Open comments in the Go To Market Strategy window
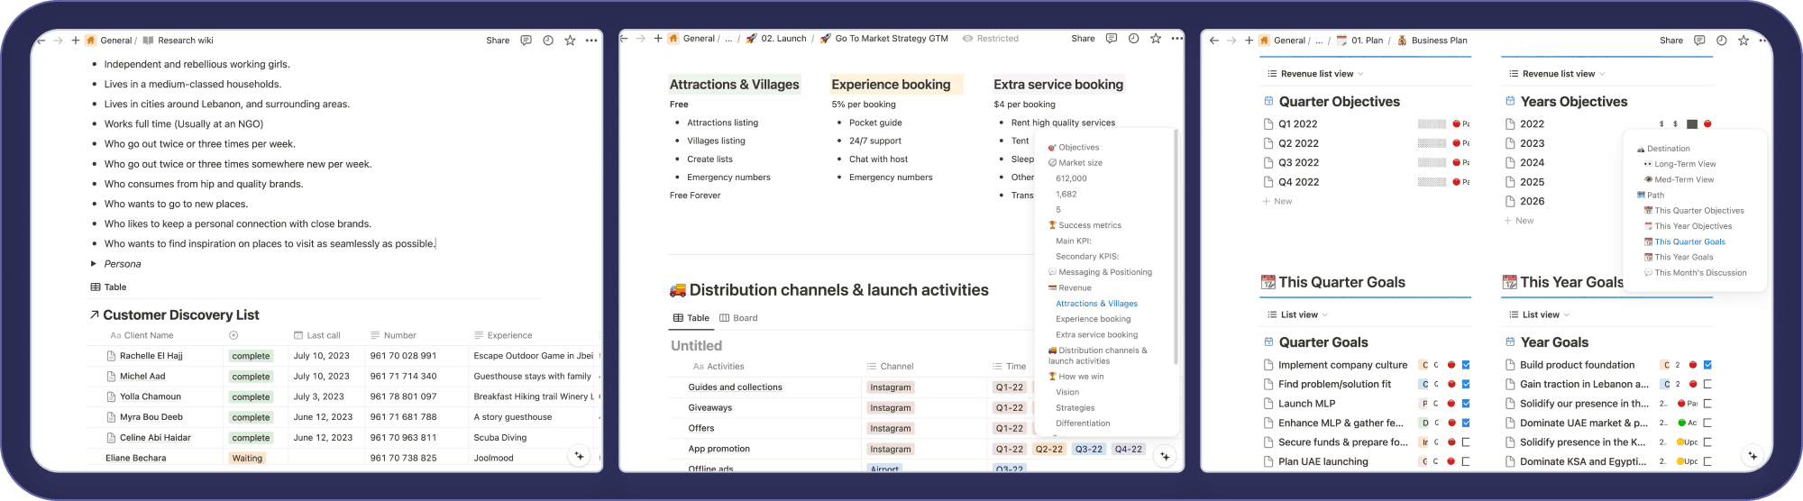This screenshot has height=501, width=1803. click(1112, 39)
